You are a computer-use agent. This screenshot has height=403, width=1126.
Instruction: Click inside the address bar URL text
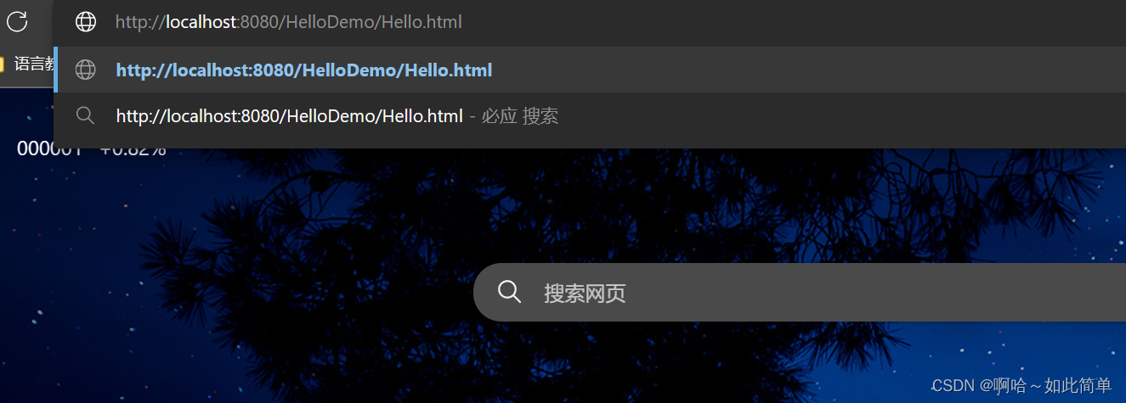tap(289, 22)
